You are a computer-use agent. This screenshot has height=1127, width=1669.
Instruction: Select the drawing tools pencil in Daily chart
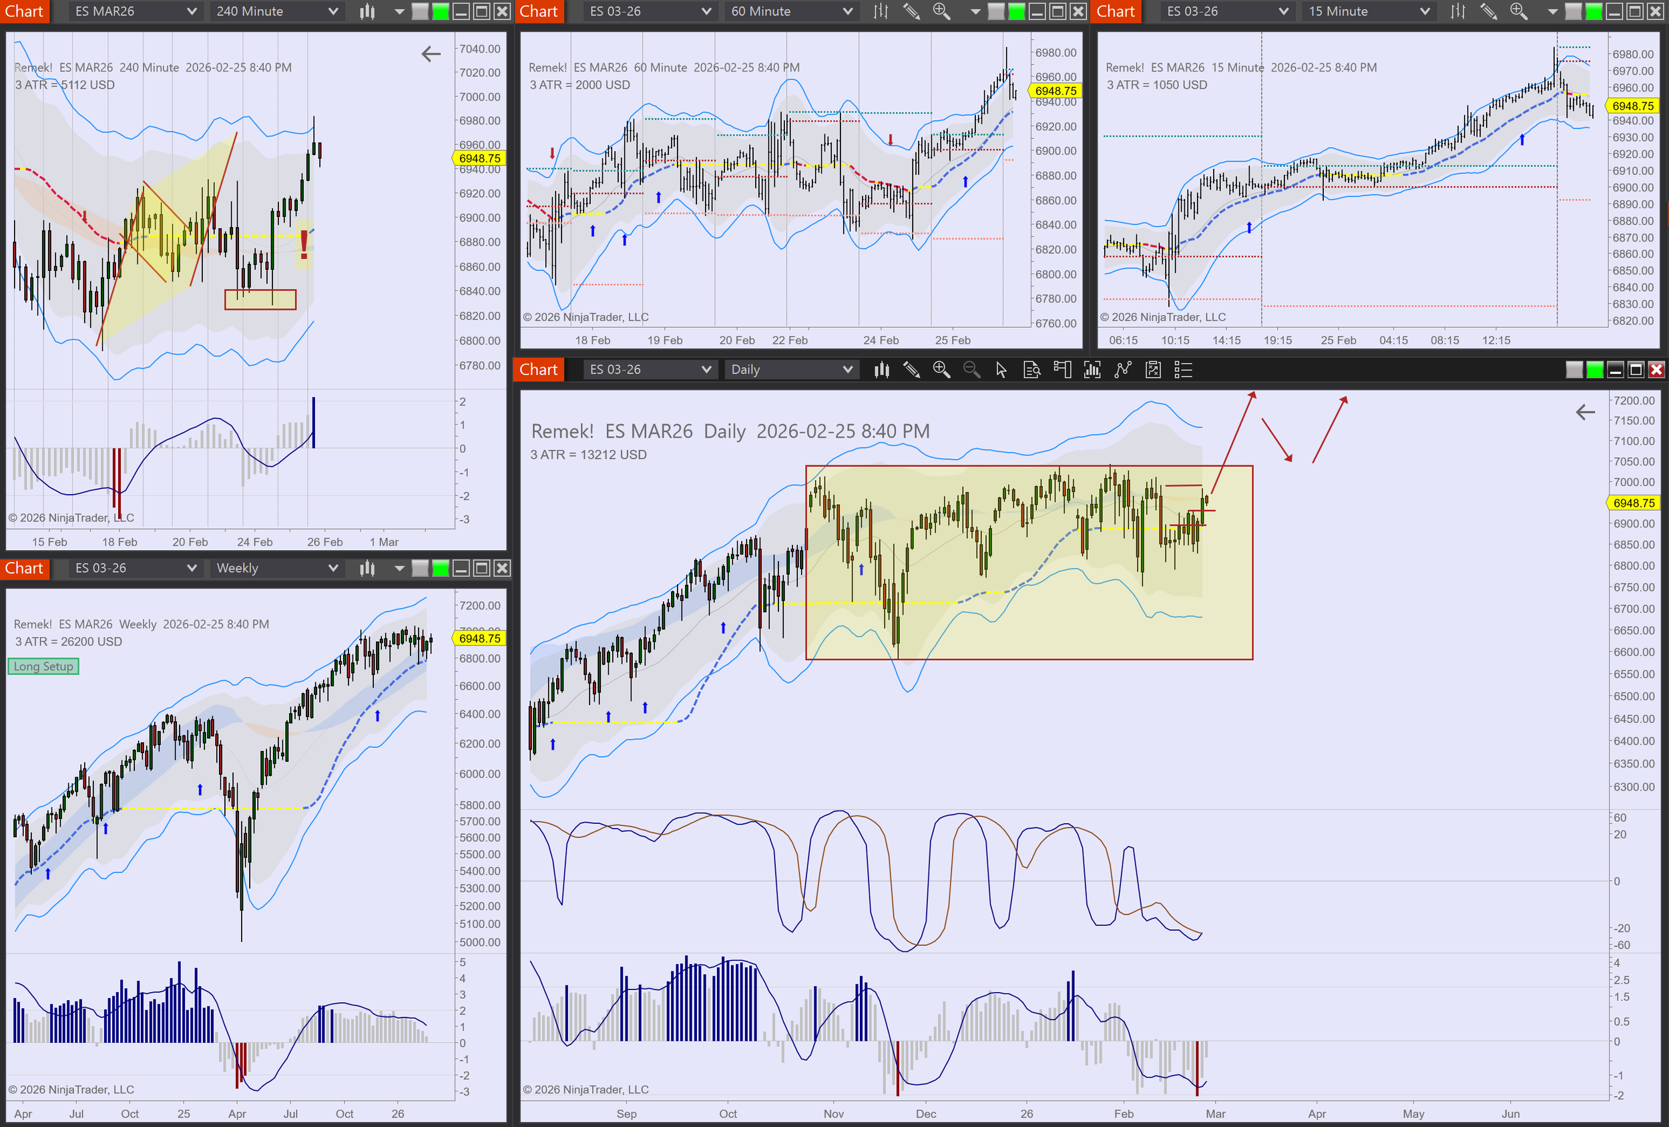pos(911,369)
